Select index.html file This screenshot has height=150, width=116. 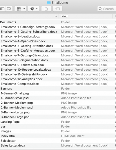click(x=58, y=136)
